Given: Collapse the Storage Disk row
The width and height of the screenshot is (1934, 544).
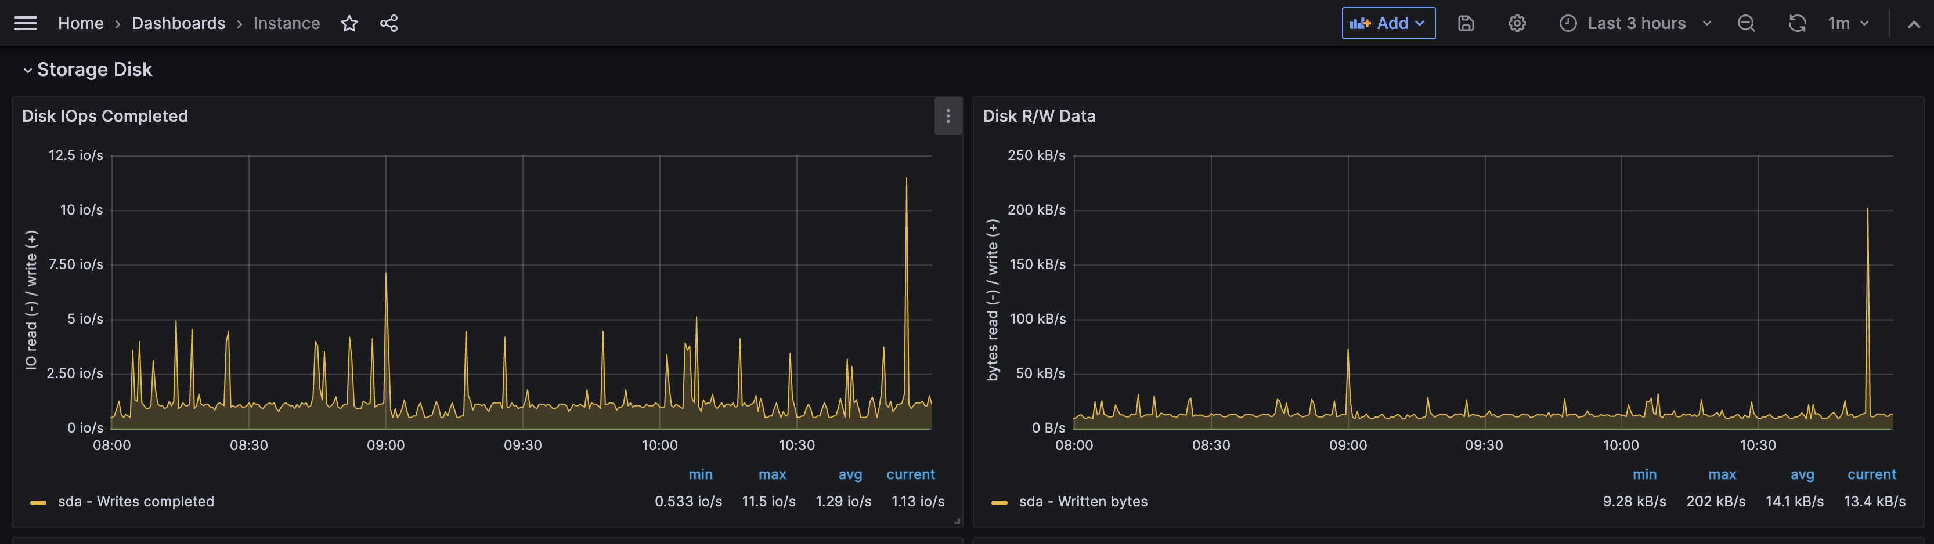Looking at the screenshot, I should (28, 70).
